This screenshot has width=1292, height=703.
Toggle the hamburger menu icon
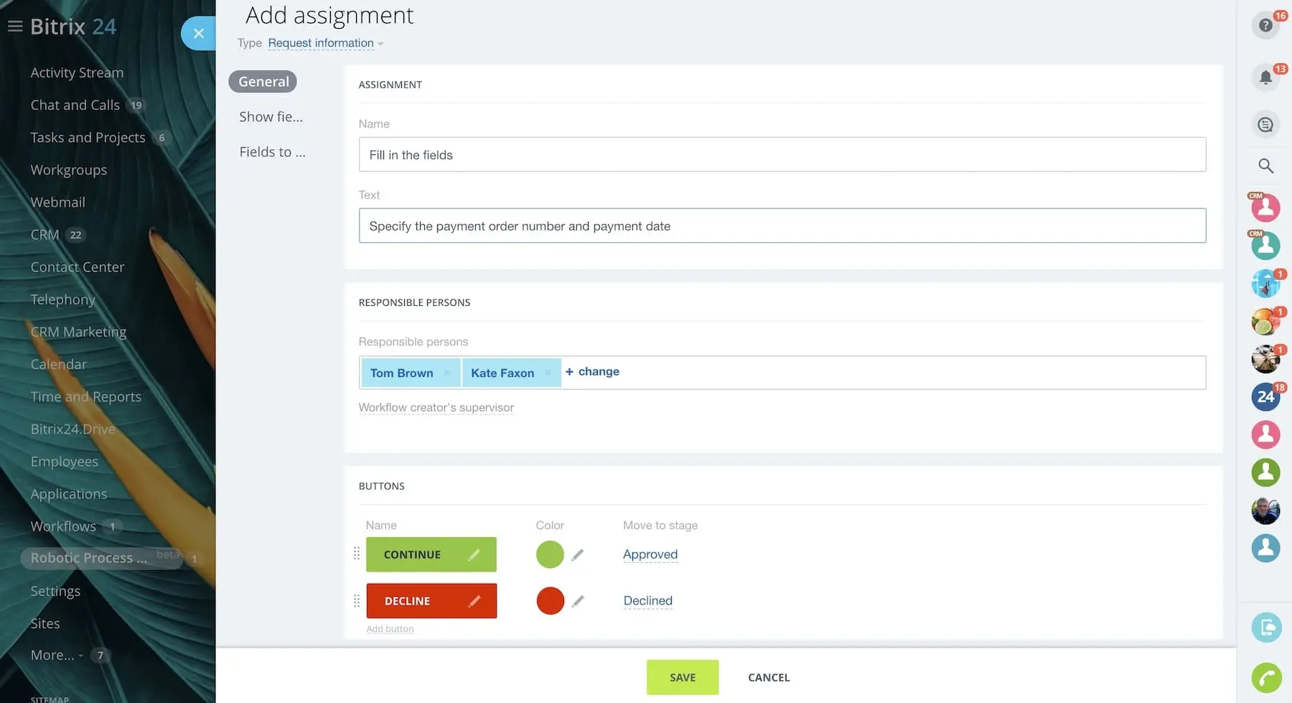click(15, 27)
